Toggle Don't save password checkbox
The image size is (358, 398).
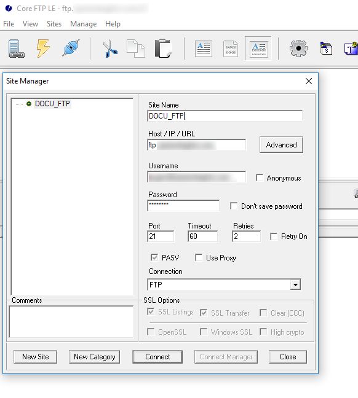(234, 206)
